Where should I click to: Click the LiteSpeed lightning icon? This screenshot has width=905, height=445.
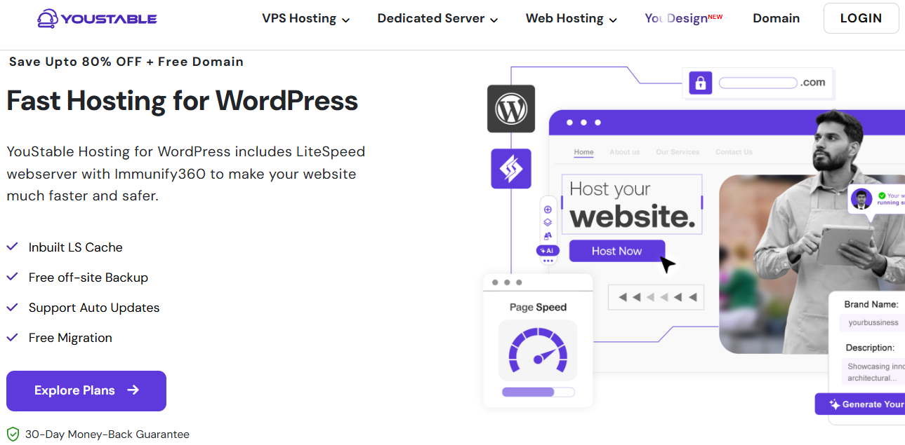pyautogui.click(x=511, y=168)
